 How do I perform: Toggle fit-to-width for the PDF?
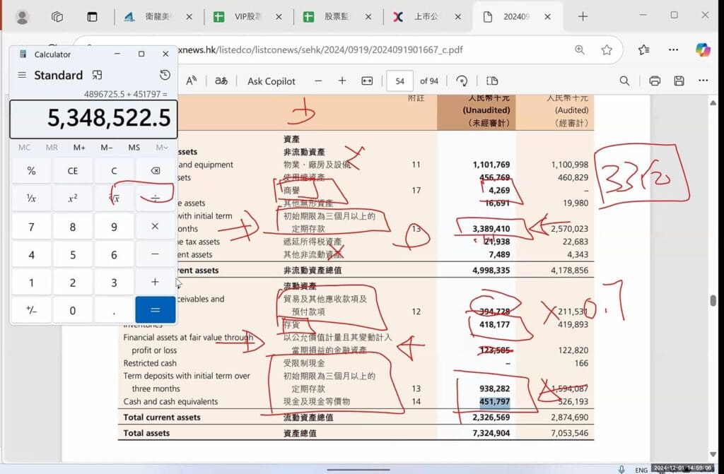point(367,81)
